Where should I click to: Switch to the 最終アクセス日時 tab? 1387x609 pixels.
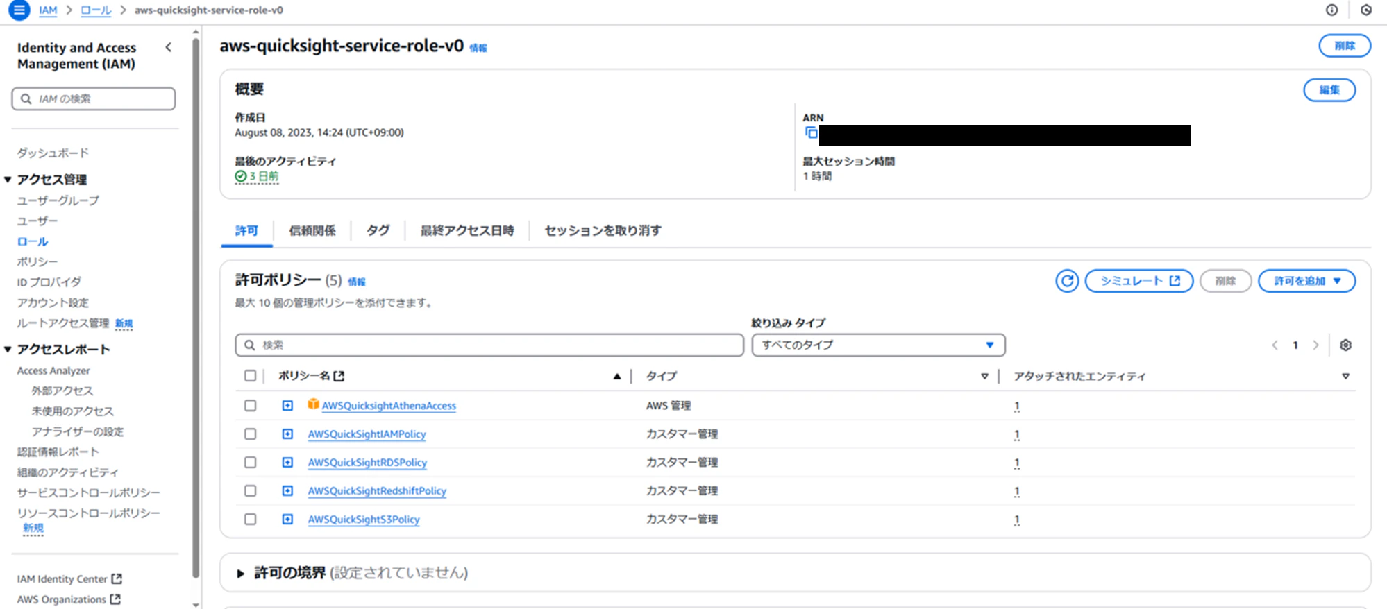click(x=467, y=231)
